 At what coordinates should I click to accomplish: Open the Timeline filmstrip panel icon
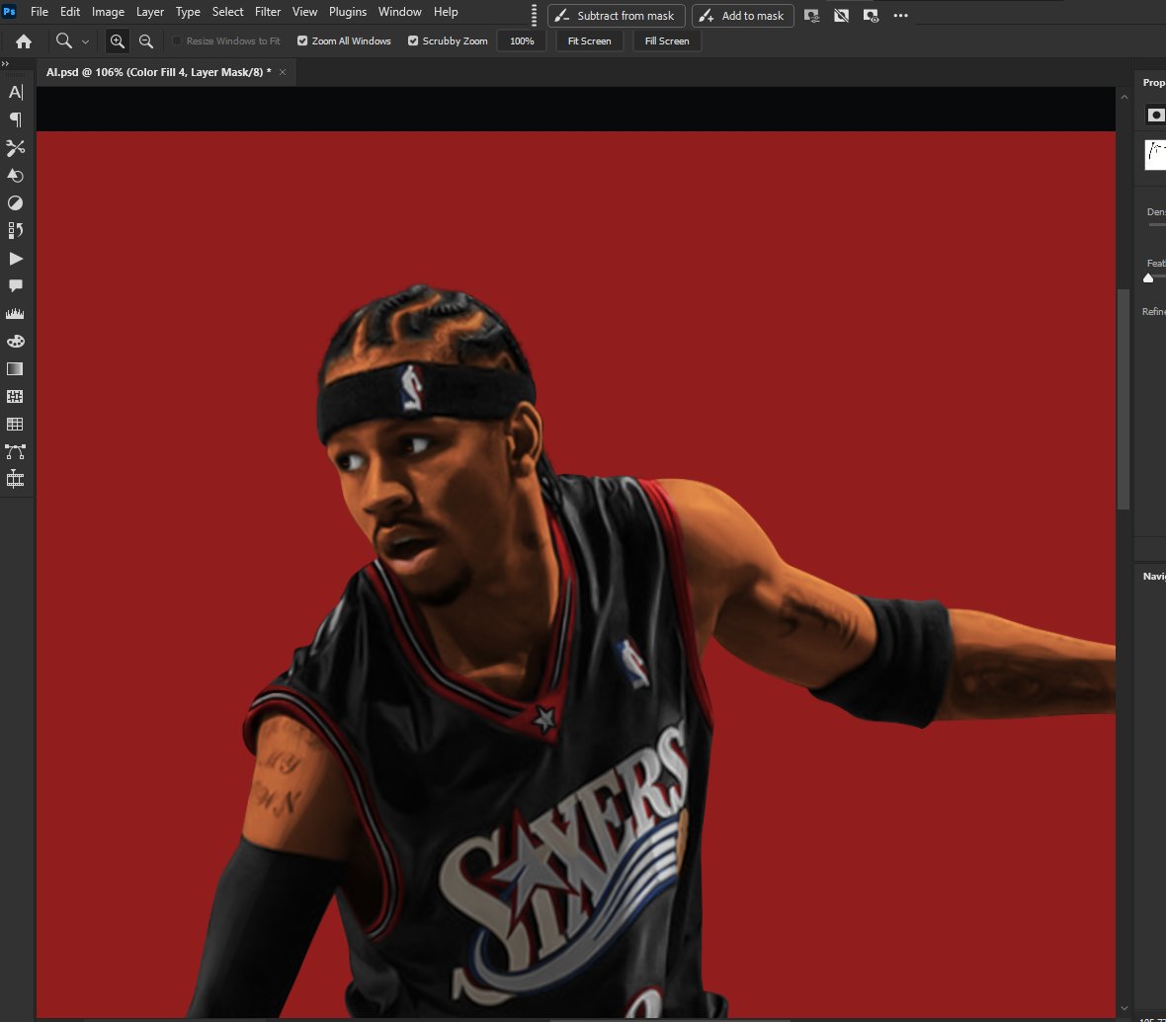(15, 479)
